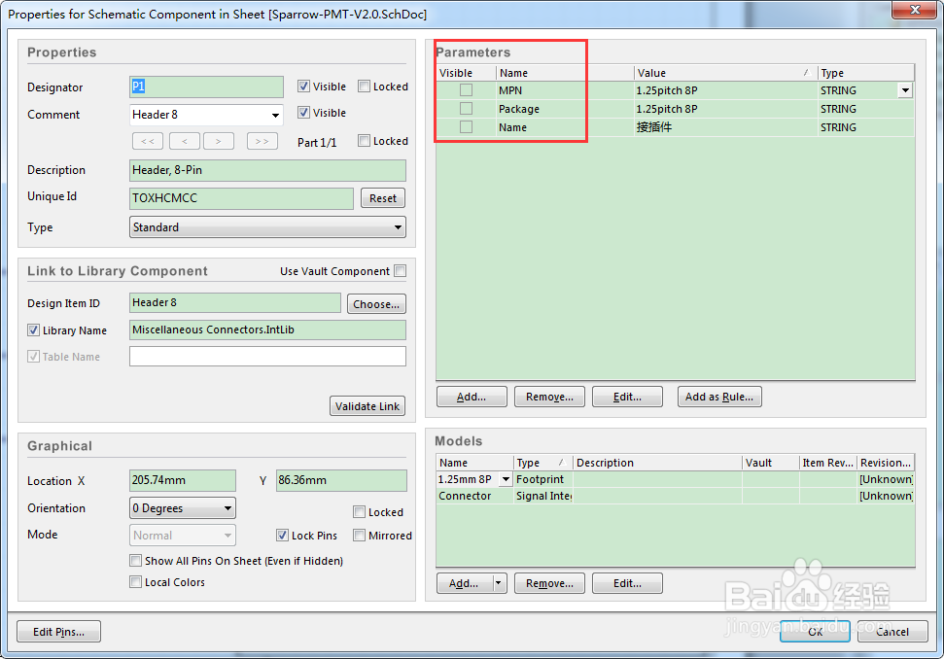This screenshot has height=659, width=944.
Task: Open the Edit Pins dialog
Action: pos(57,631)
